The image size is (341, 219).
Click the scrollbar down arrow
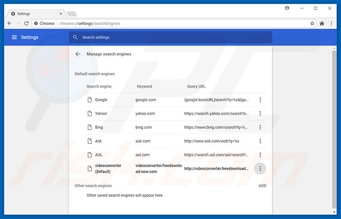334,212
